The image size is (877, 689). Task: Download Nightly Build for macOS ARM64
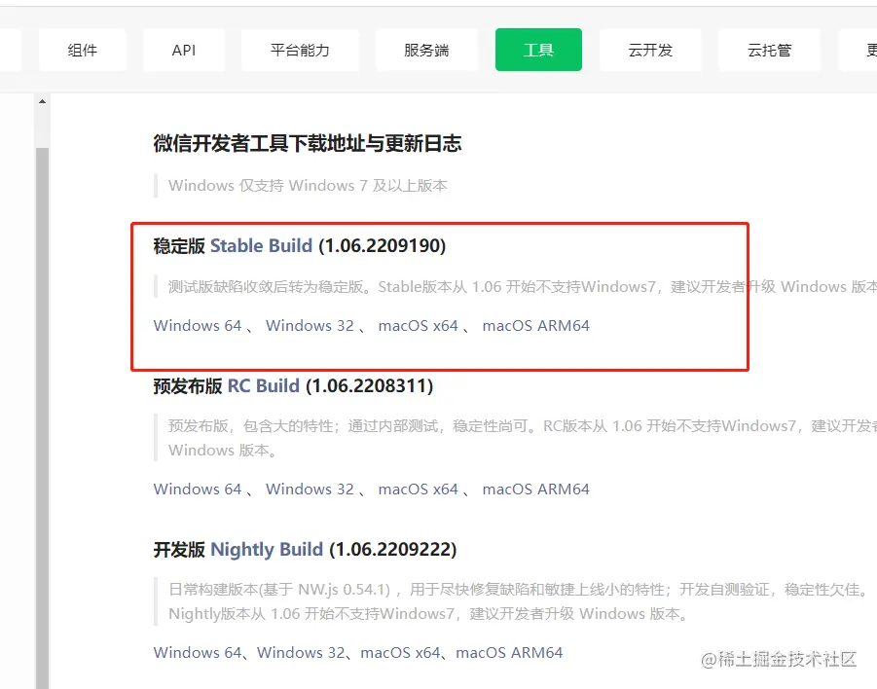pos(509,652)
